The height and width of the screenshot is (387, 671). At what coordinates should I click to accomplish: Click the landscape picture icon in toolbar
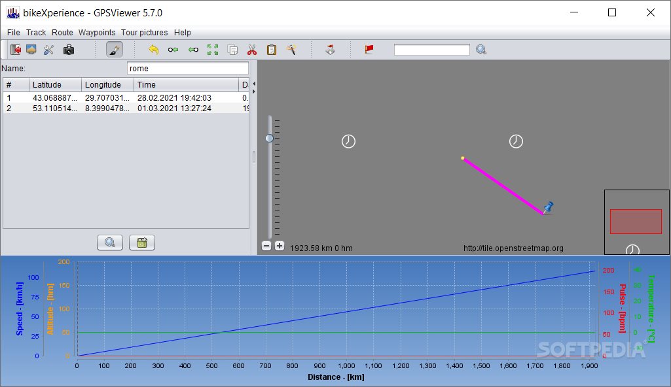(x=31, y=50)
